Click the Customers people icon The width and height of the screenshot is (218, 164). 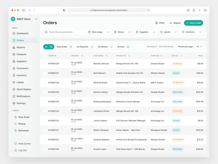[x=14, y=68]
